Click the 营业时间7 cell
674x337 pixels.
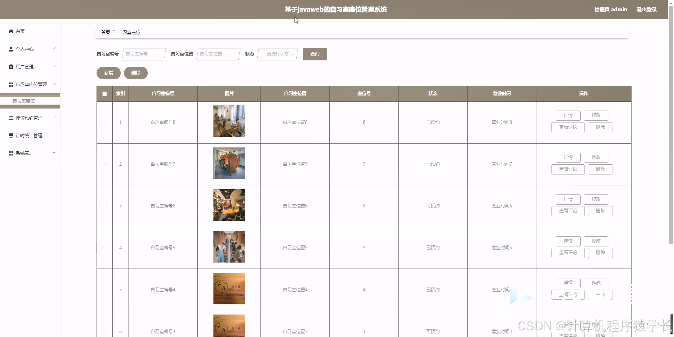click(502, 164)
